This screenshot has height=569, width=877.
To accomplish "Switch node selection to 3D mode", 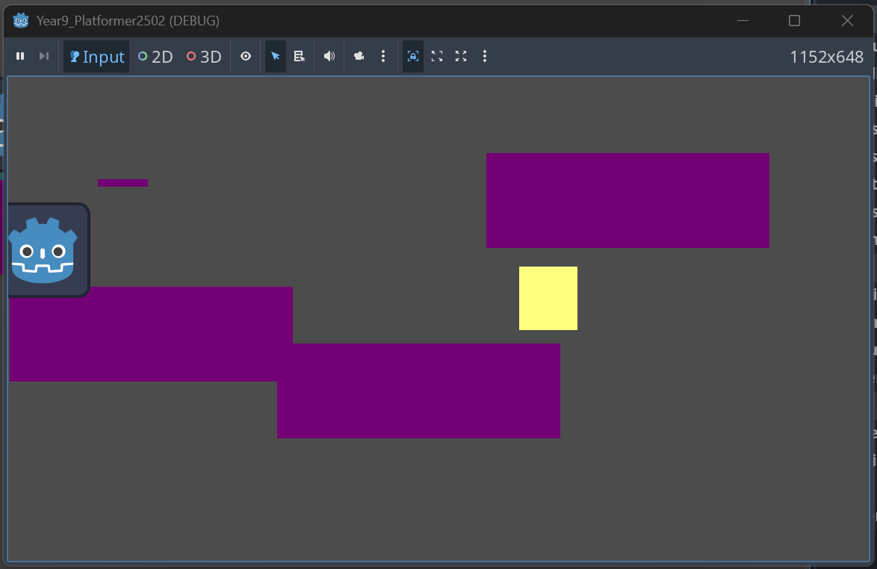I will coord(204,57).
